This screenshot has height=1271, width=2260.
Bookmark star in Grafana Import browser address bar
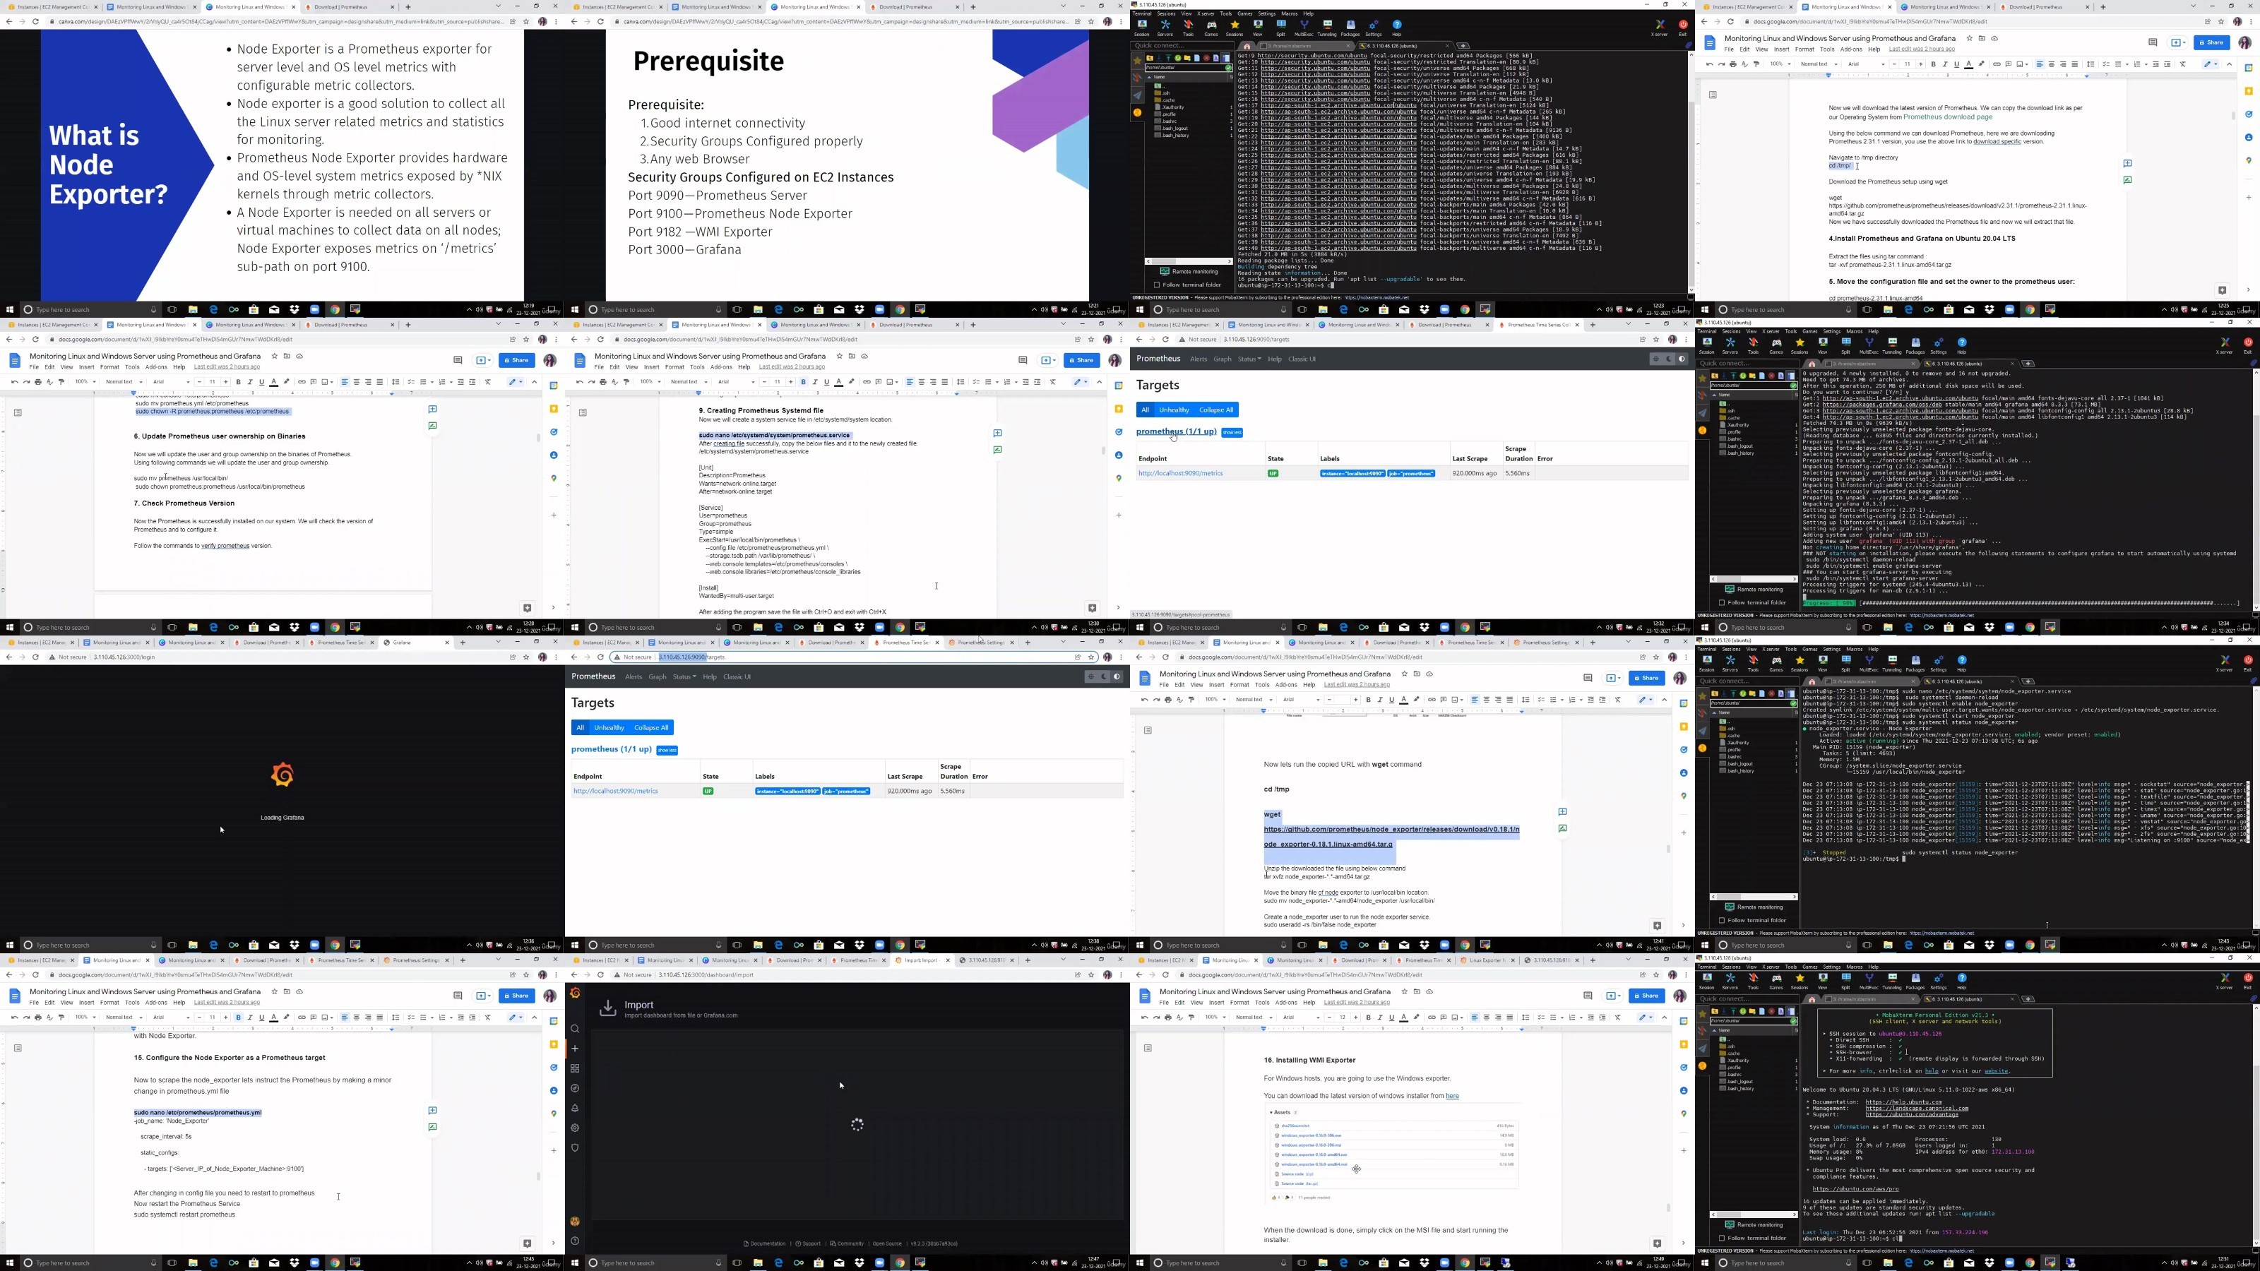[1091, 974]
